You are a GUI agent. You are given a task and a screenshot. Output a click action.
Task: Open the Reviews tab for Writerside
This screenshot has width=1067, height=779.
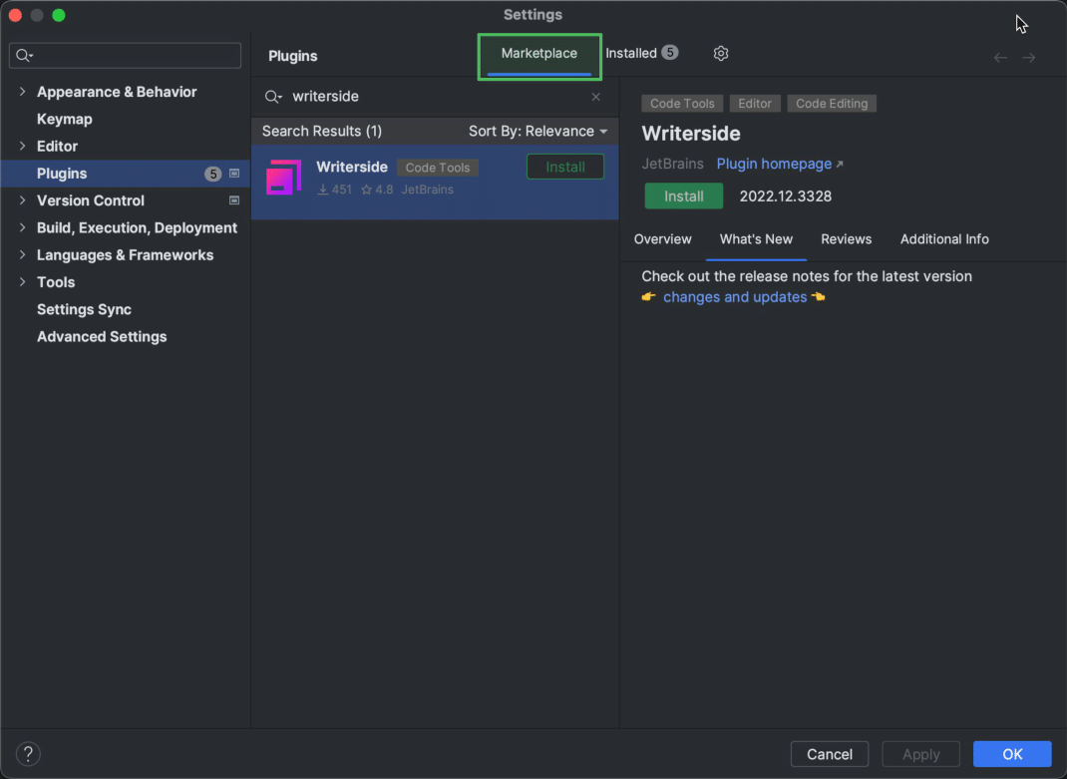tap(846, 239)
